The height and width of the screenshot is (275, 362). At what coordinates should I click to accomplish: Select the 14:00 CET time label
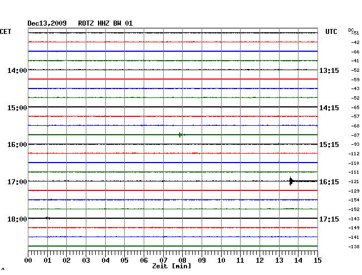(x=17, y=70)
